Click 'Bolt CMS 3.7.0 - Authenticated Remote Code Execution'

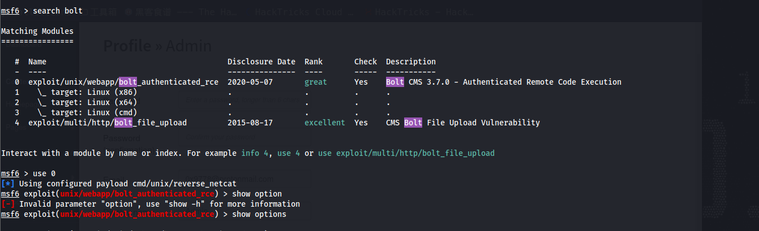tap(504, 82)
